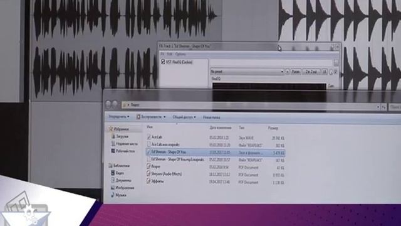The width and height of the screenshot is (401, 226).
Task: Select Библиотеки in navigation pane
Action: tap(122, 166)
